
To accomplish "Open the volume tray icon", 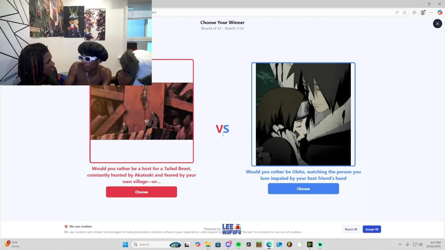I will click(421, 244).
